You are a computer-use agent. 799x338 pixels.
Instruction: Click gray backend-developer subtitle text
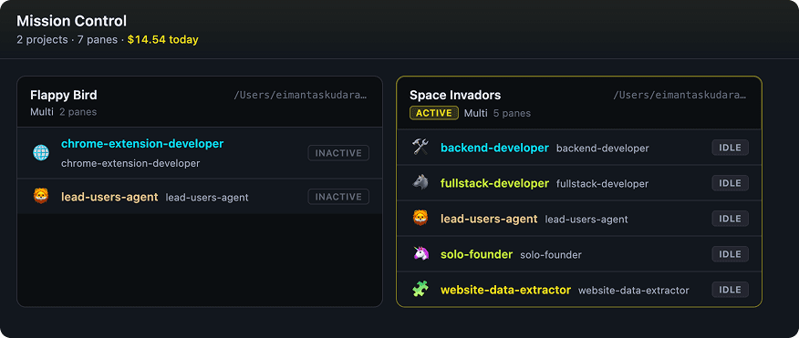603,149
